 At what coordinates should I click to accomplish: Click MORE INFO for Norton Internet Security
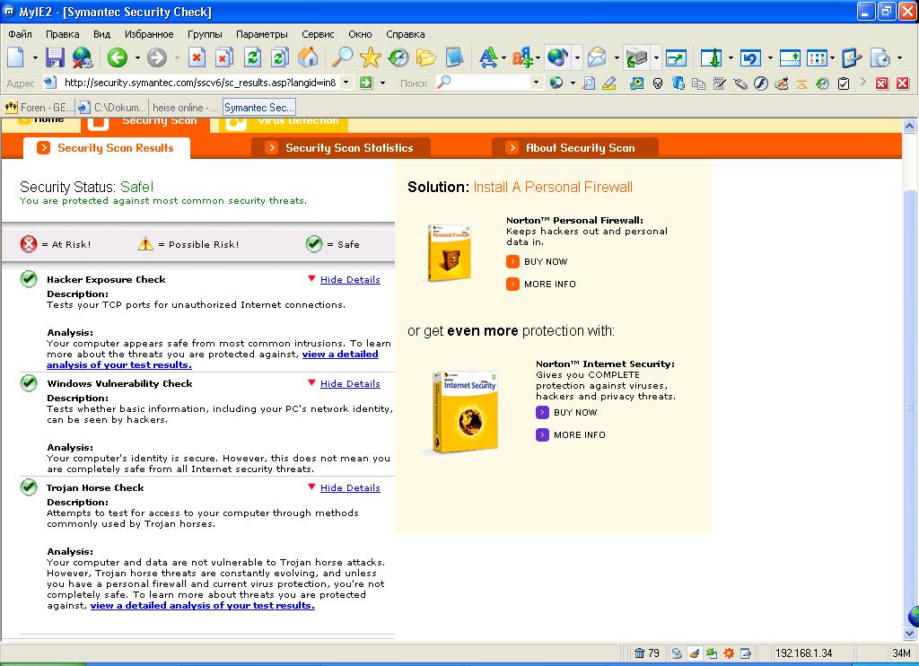coord(571,434)
